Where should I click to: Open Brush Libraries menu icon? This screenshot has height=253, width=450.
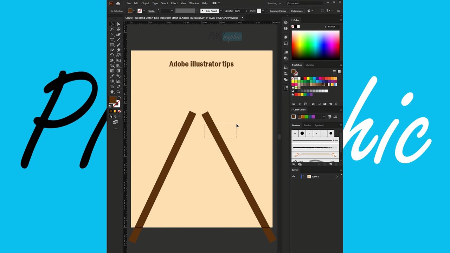[x=294, y=164]
